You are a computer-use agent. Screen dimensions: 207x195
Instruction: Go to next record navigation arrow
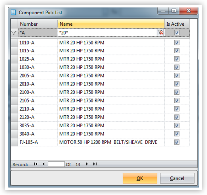tap(87, 164)
